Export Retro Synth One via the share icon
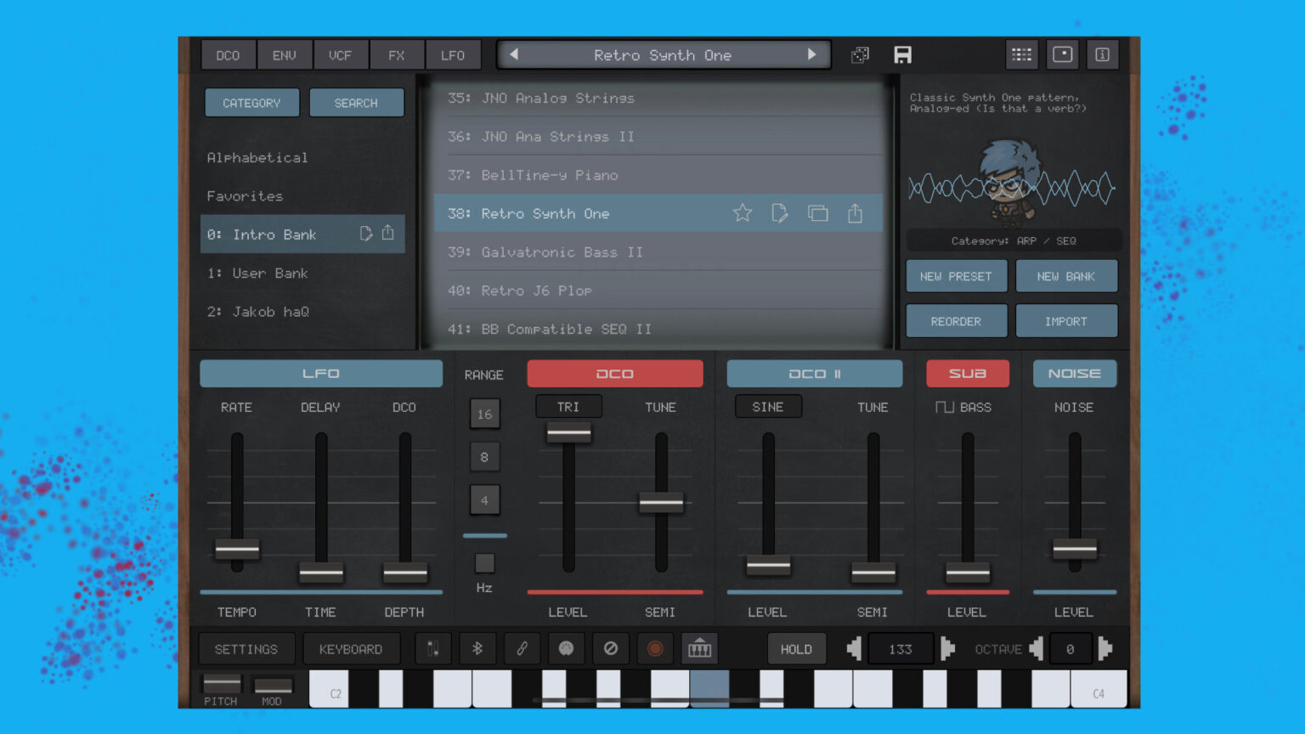Screen dimensions: 1305x734 [855, 213]
